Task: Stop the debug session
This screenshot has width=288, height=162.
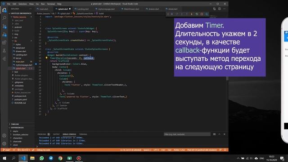Action: pyautogui.click(x=202, y=14)
